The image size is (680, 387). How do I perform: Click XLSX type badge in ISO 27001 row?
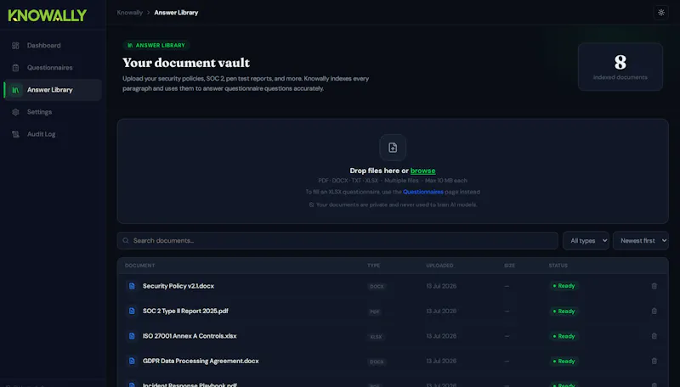coord(376,336)
